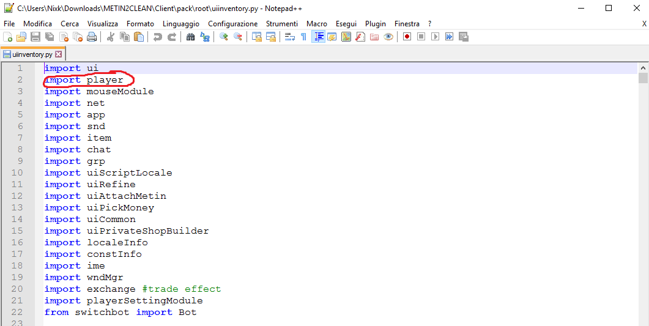Zoom in with the magnifier plus icon
Viewport: 649px width, 326px height.
223,37
